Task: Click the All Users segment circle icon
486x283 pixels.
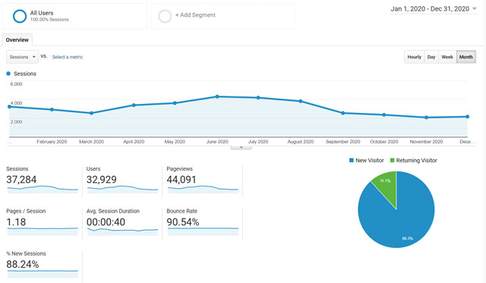Action: coord(20,16)
